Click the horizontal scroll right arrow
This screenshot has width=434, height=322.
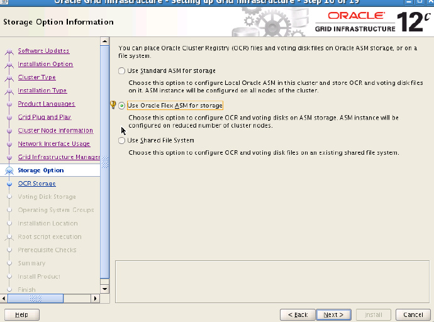pos(95,299)
